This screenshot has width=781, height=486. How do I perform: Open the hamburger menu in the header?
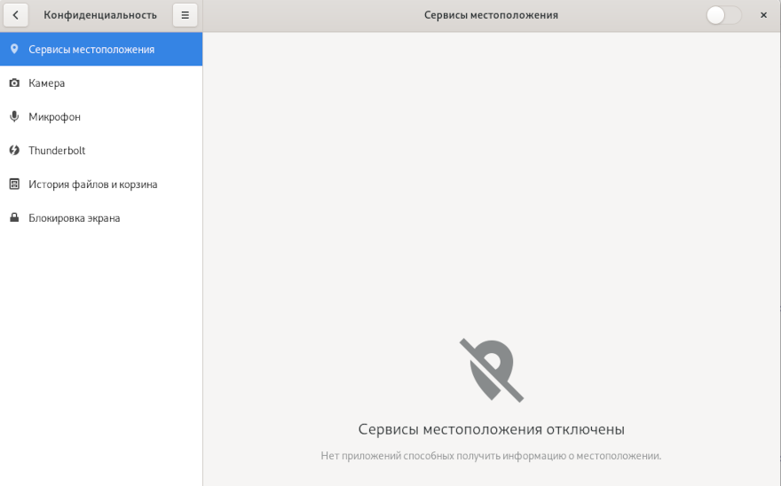pyautogui.click(x=185, y=15)
